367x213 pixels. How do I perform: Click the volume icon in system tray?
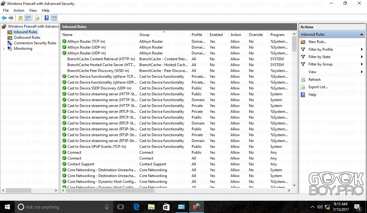tap(320, 207)
